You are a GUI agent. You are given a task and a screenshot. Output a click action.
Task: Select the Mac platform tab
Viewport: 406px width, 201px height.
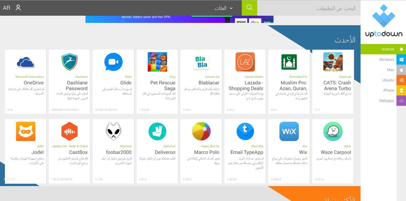(x=383, y=70)
